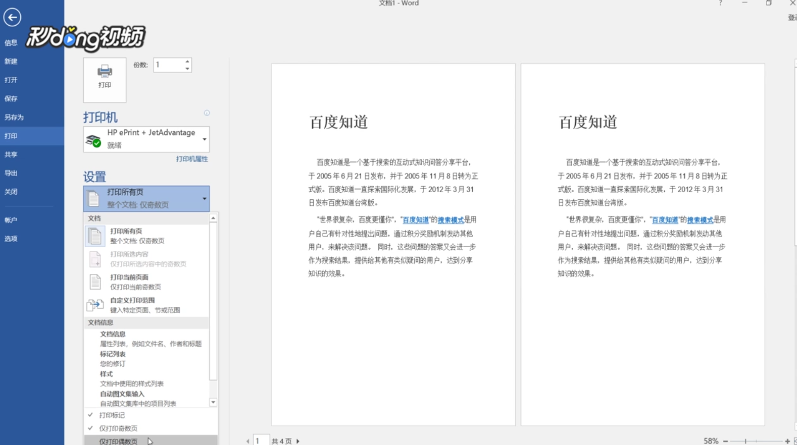Screen dimensions: 797x445
Task: Choose Document Info print option
Action: pyautogui.click(x=146, y=339)
